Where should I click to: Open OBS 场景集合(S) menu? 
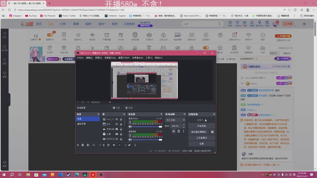(x=137, y=58)
